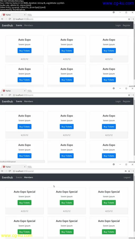The width and height of the screenshot is (135, 239).
Task: Select the NgApp tab in the bottom frame
Action: [14, 167]
